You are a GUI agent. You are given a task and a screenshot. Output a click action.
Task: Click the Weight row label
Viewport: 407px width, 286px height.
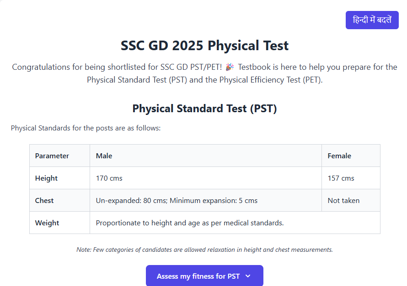(x=47, y=223)
